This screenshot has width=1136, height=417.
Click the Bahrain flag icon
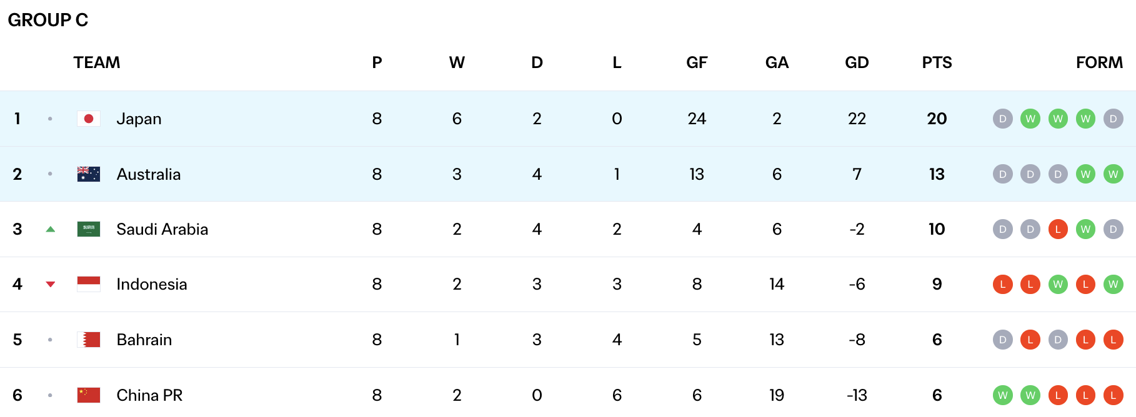tap(89, 340)
